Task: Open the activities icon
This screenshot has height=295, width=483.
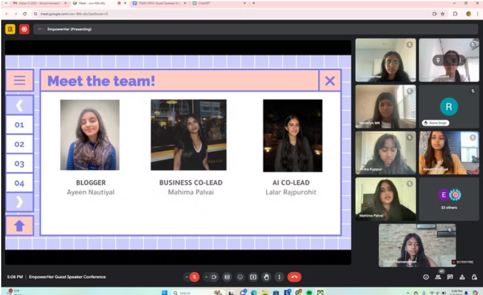Action: point(463,277)
